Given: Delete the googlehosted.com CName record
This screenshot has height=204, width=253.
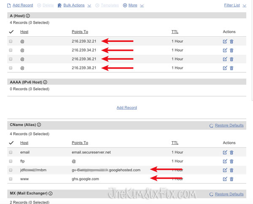Looking at the screenshot, I should click(x=231, y=170).
